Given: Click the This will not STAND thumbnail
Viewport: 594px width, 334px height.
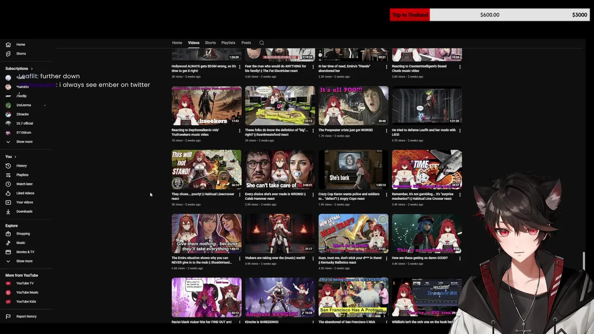Looking at the screenshot, I should [207, 169].
